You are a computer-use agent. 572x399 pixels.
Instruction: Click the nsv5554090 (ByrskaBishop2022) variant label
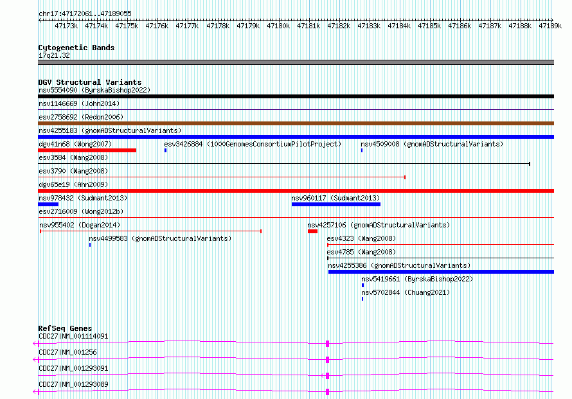(94, 90)
